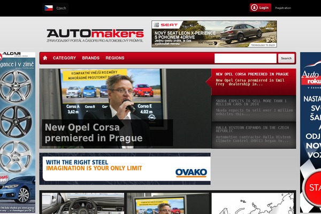Click the Home icon in navigation bar

45,58
